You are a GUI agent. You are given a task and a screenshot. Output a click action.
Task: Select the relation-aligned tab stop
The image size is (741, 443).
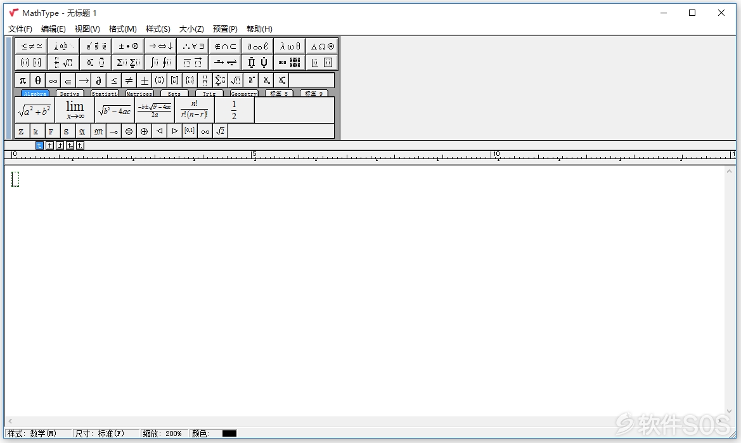(70, 146)
